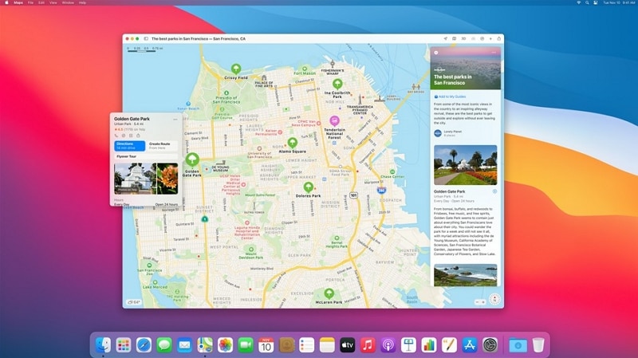The height and width of the screenshot is (358, 638).
Task: Open the map mode selector in the toolbar
Action: 454,38
